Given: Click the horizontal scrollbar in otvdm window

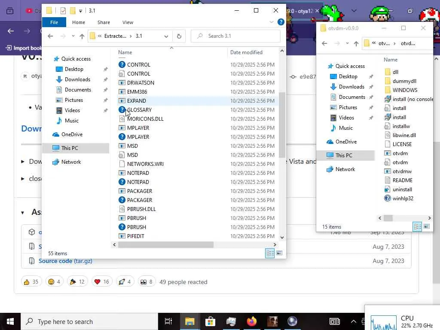Looking at the screenshot, I should pos(388,218).
